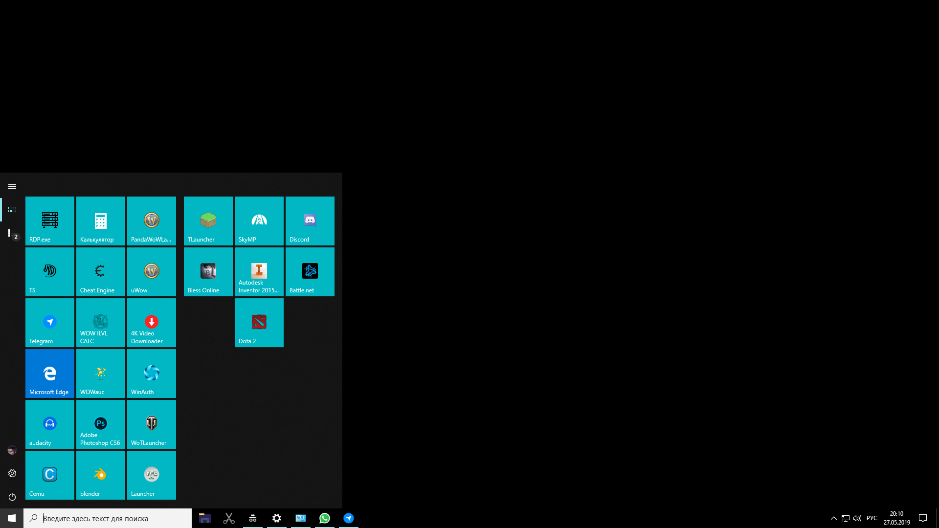
Task: Open the Power options button
Action: [x=12, y=497]
